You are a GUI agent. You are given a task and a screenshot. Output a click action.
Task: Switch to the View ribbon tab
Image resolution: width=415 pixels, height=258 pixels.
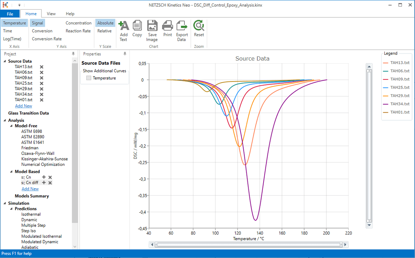[51, 13]
